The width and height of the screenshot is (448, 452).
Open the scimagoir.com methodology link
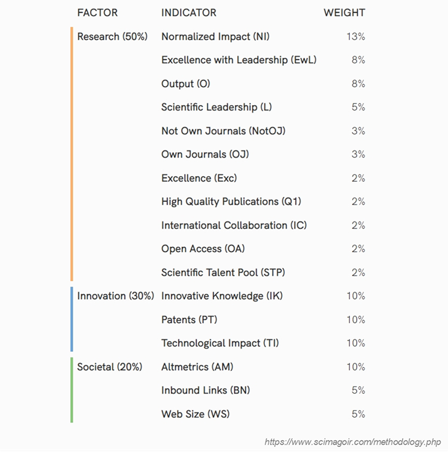352,442
